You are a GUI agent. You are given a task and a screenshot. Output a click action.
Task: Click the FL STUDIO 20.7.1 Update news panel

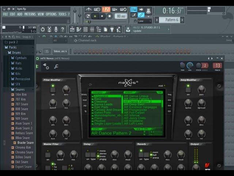point(151,29)
